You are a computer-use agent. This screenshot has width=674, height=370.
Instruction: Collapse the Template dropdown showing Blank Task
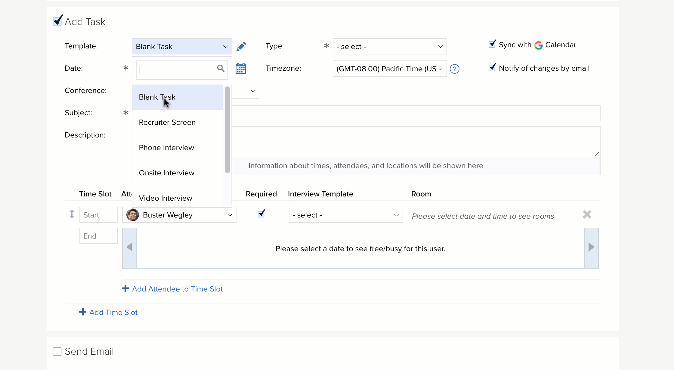pyautogui.click(x=182, y=46)
